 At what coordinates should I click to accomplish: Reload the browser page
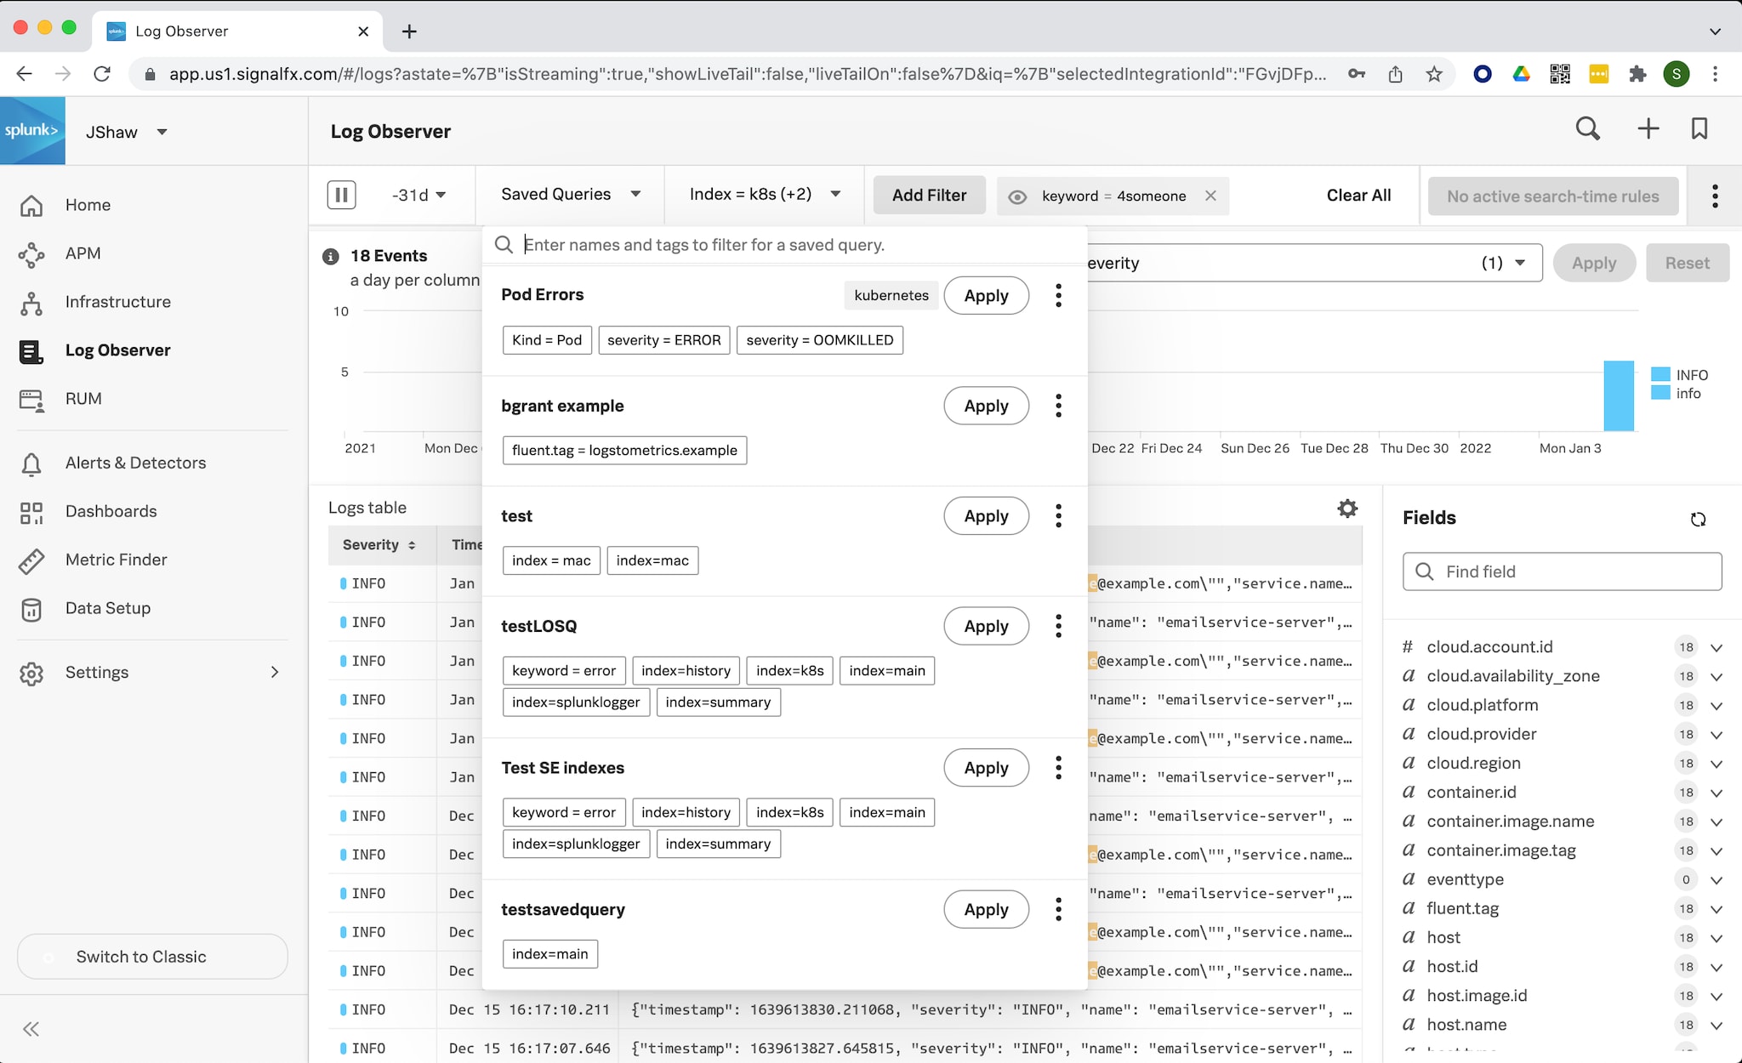click(x=102, y=74)
